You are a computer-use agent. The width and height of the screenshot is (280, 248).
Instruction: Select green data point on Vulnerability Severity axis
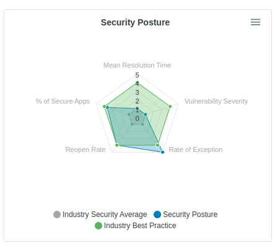tap(170, 107)
